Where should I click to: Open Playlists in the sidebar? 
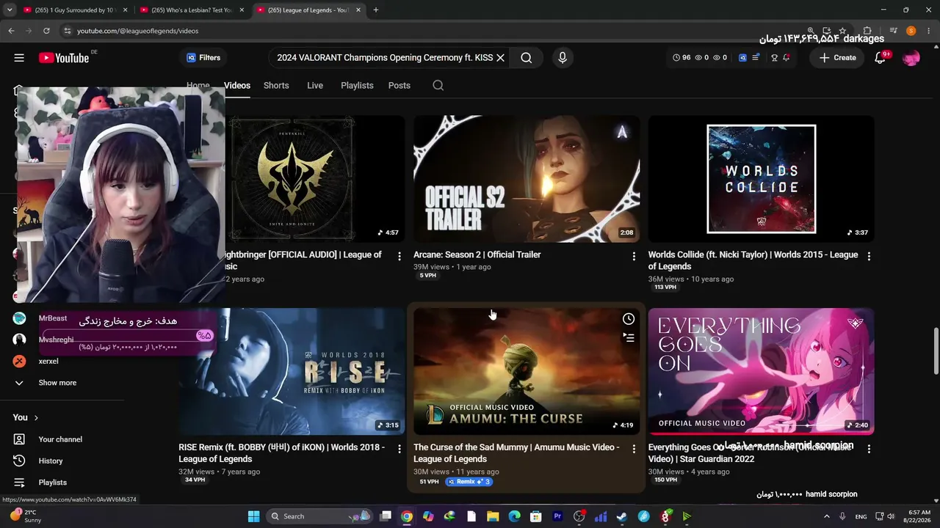(53, 483)
